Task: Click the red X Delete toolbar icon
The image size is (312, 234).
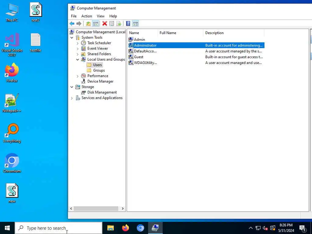Action: click(105, 24)
